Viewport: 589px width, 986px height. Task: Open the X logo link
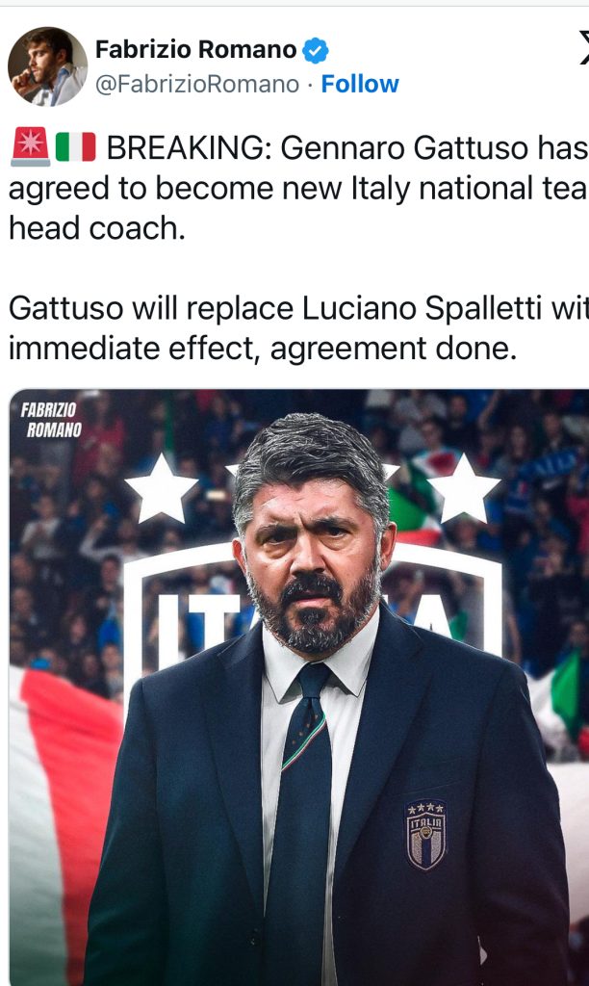pyautogui.click(x=584, y=49)
